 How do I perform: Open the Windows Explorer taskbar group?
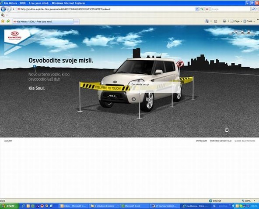click(105, 206)
